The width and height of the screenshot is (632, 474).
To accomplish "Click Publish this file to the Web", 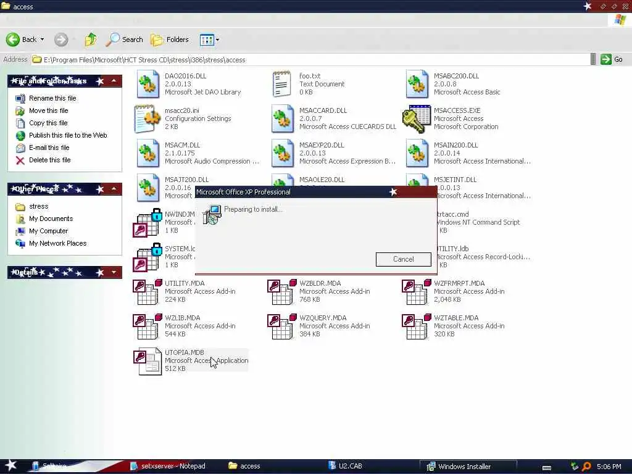I will [x=68, y=135].
